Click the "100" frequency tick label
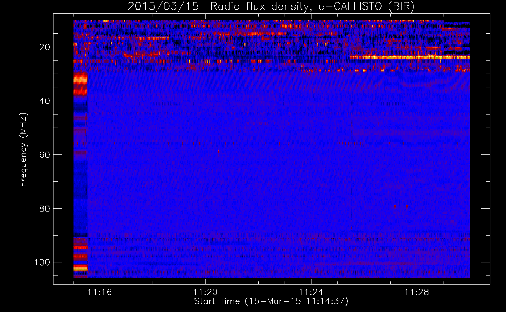The width and height of the screenshot is (506, 312). pos(42,262)
